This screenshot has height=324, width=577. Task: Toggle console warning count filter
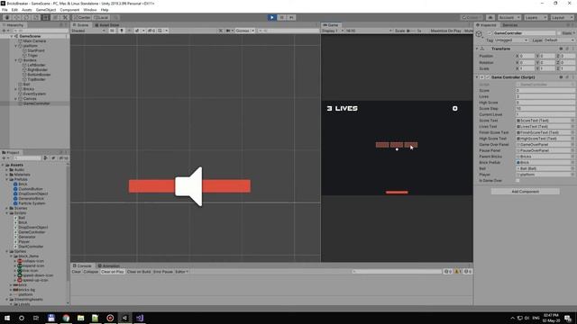click(457, 272)
